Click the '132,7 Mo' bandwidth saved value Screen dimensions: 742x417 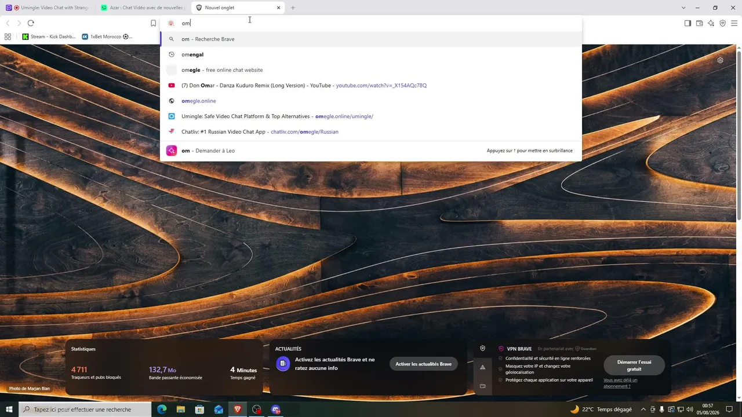pyautogui.click(x=162, y=370)
